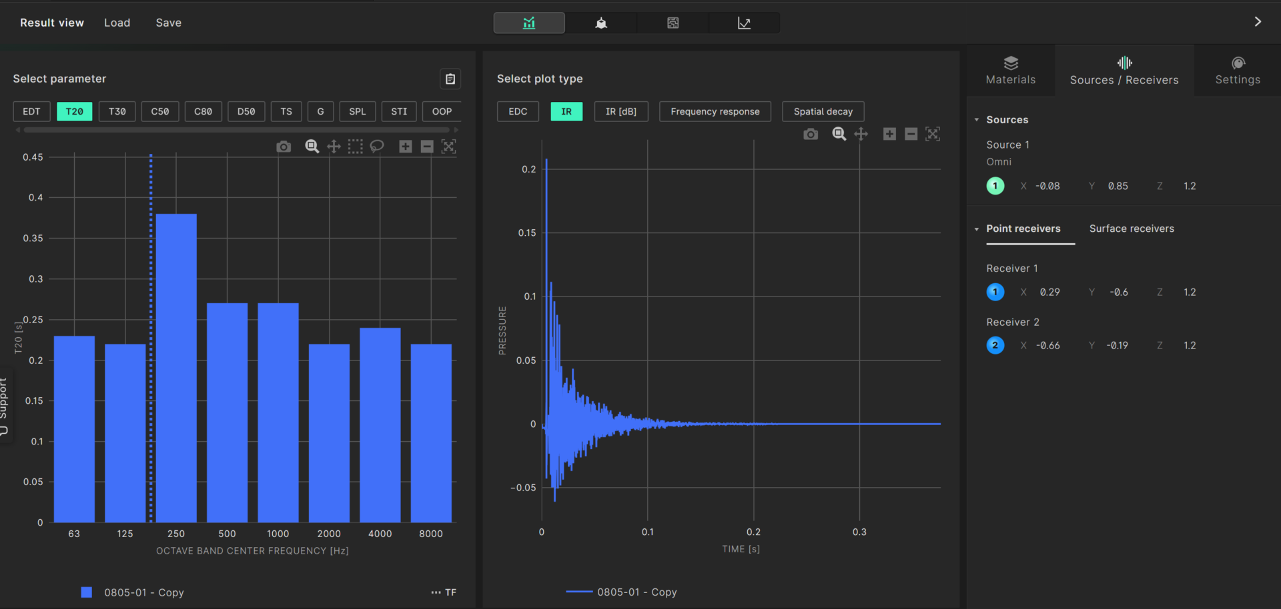Click zoom in plus icon on IR plot
This screenshot has height=609, width=1281.
click(889, 135)
